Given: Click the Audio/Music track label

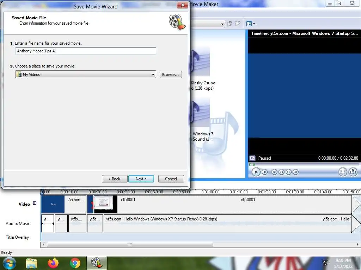Looking at the screenshot, I should click(x=18, y=223).
